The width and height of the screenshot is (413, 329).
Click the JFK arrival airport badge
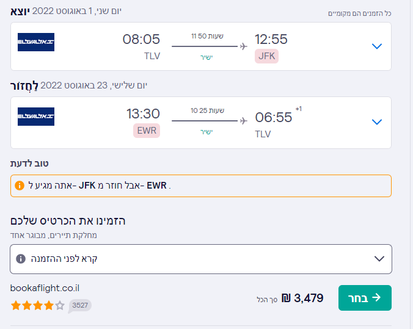click(267, 56)
